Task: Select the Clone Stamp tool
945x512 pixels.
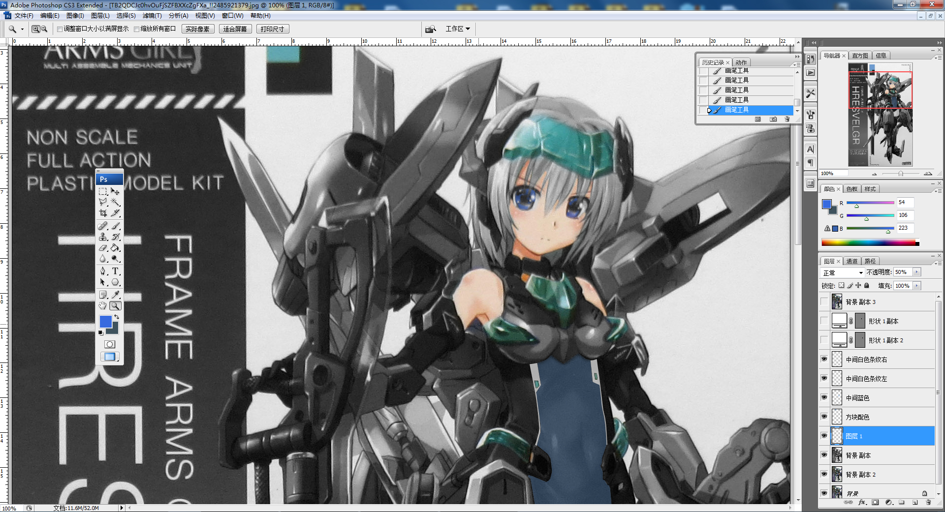Action: (x=103, y=237)
